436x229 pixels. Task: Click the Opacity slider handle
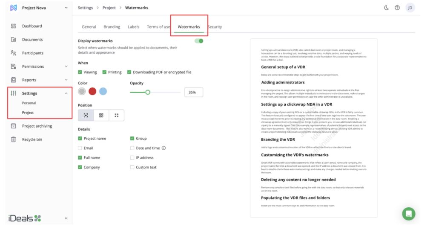coord(148,92)
